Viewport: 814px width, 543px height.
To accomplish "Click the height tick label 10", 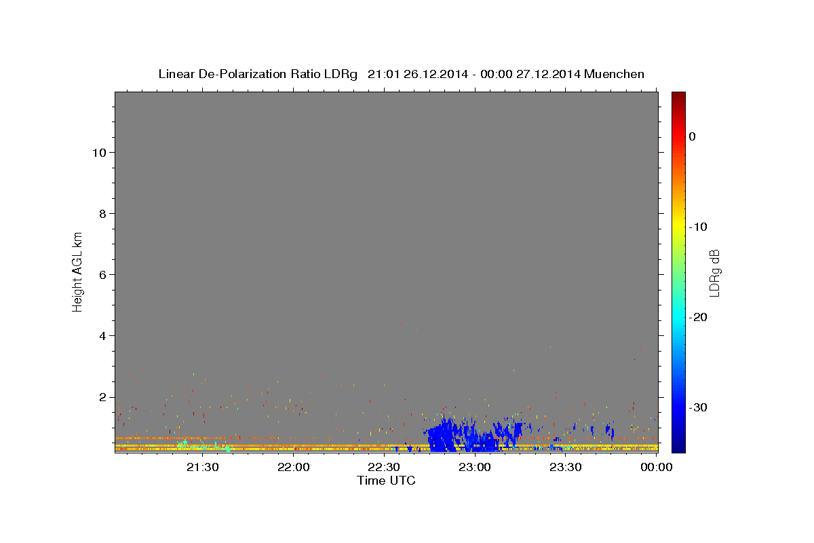I will (x=98, y=152).
